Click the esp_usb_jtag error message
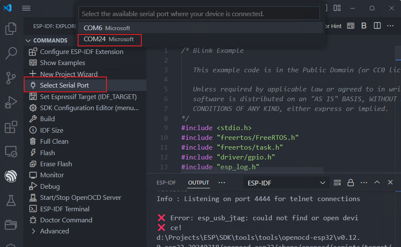The height and width of the screenshot is (247, 401). 264,218
